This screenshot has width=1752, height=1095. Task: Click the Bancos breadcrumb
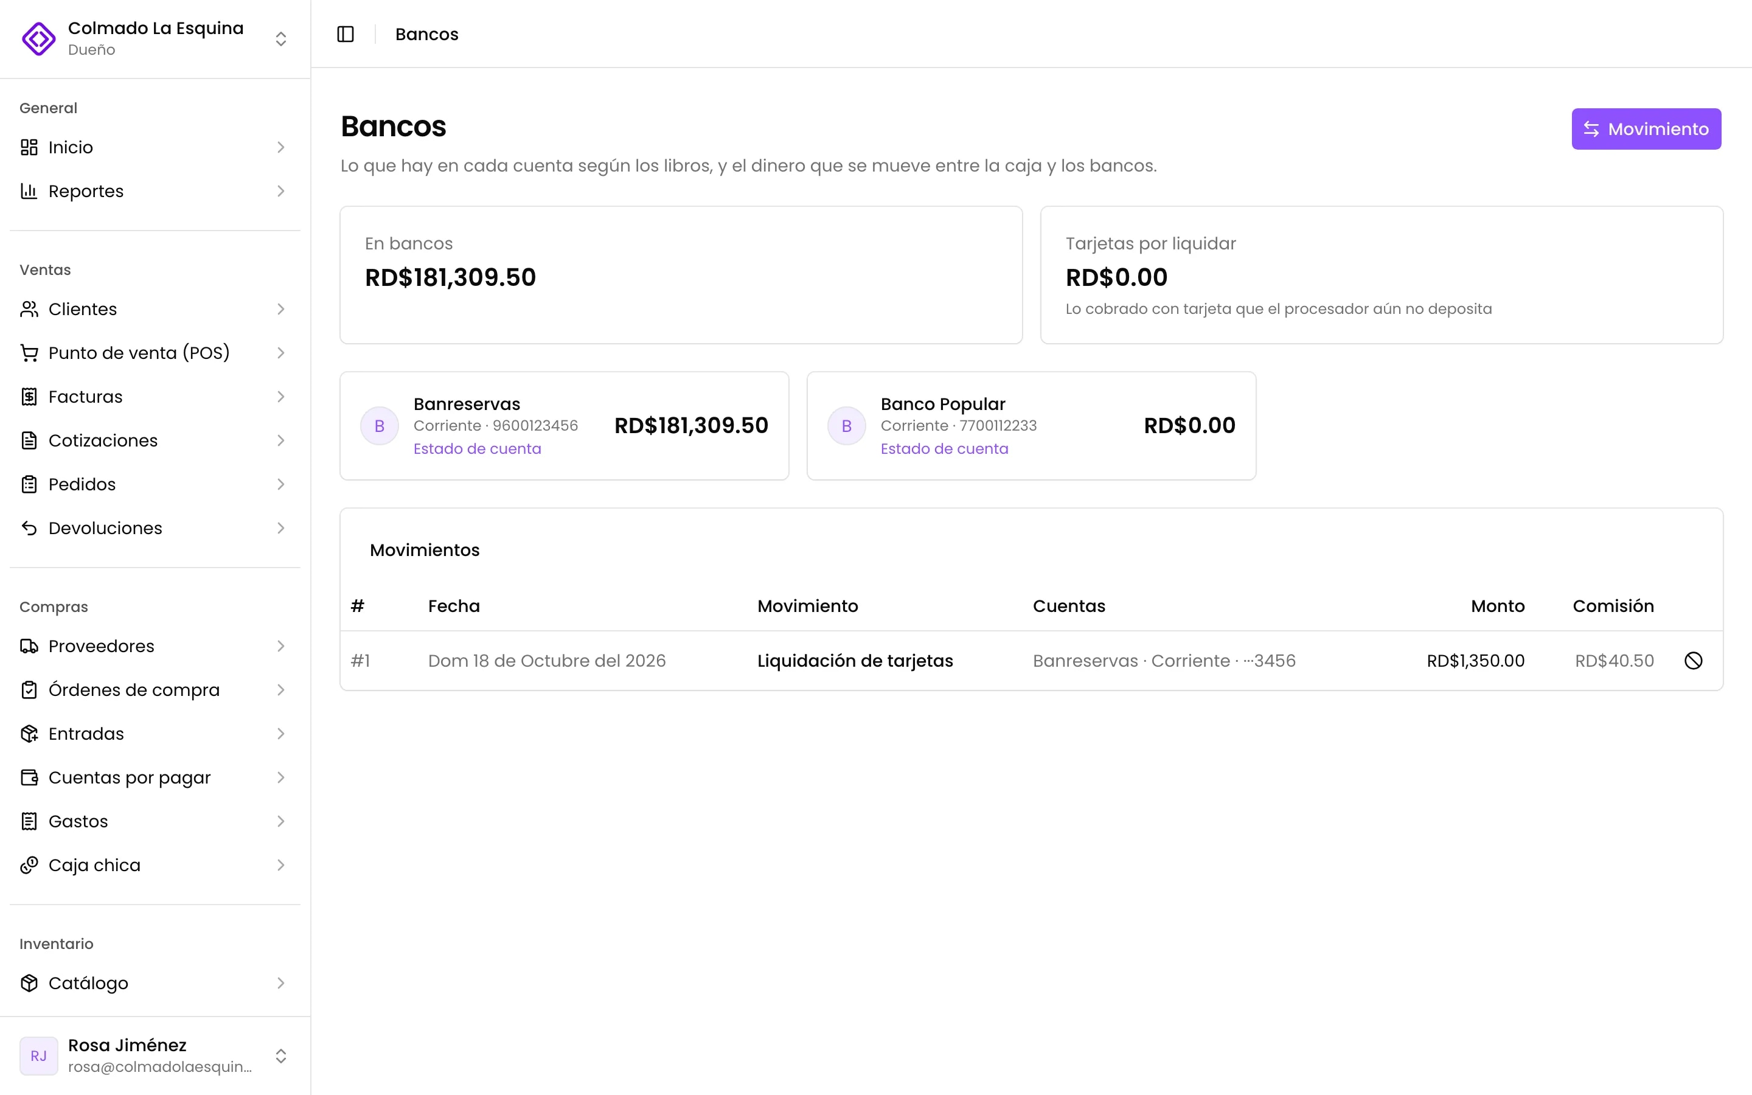pyautogui.click(x=426, y=34)
